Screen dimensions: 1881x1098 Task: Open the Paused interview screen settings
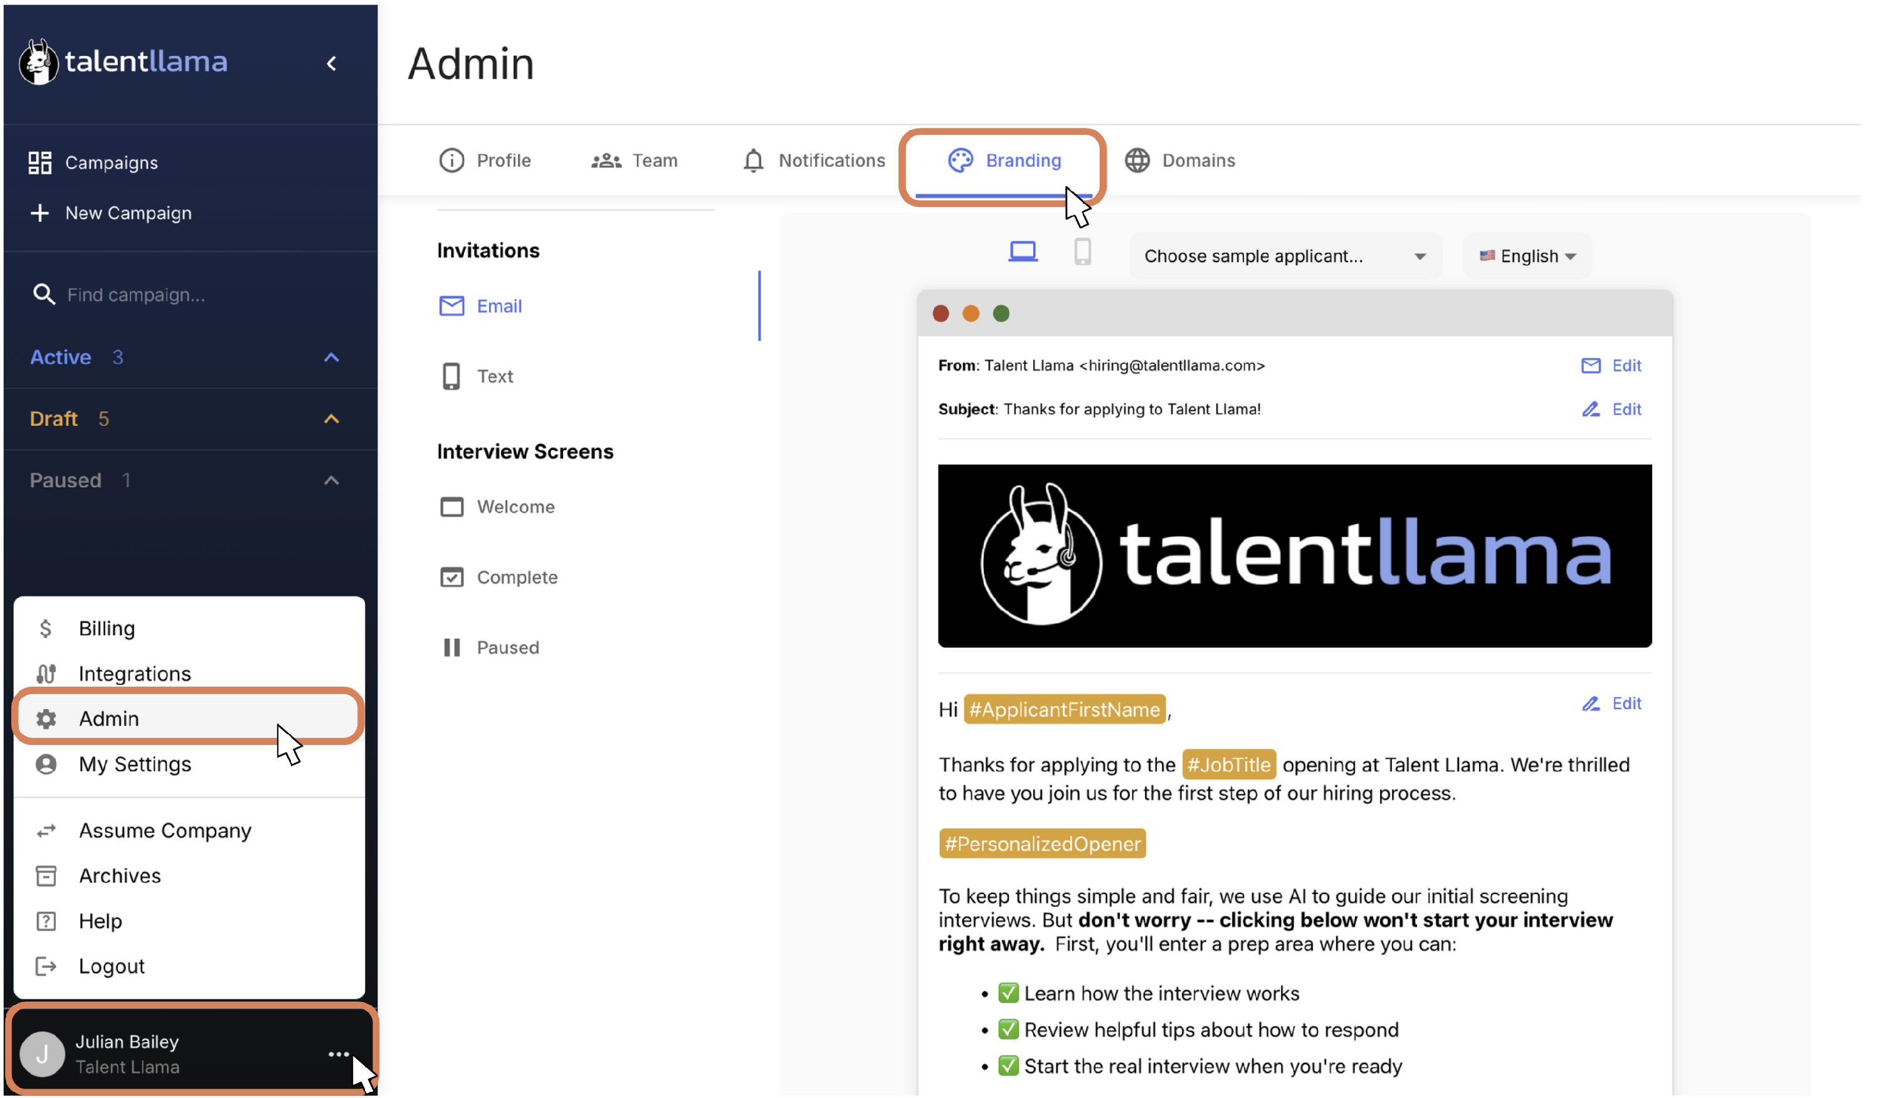508,647
